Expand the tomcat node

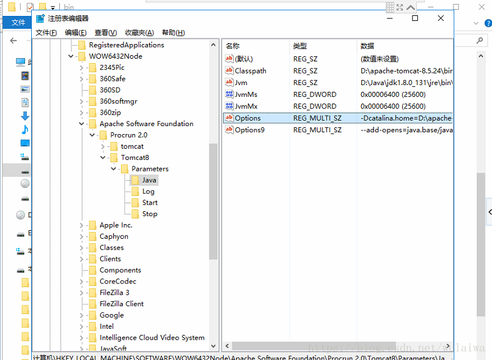103,146
